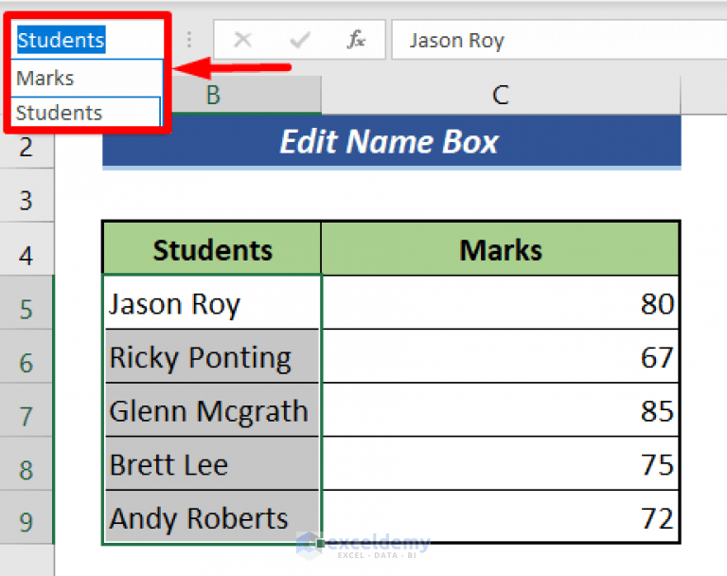Viewport: 727px width, 576px height.
Task: Select the Andy Roberts cell
Action: 212,516
